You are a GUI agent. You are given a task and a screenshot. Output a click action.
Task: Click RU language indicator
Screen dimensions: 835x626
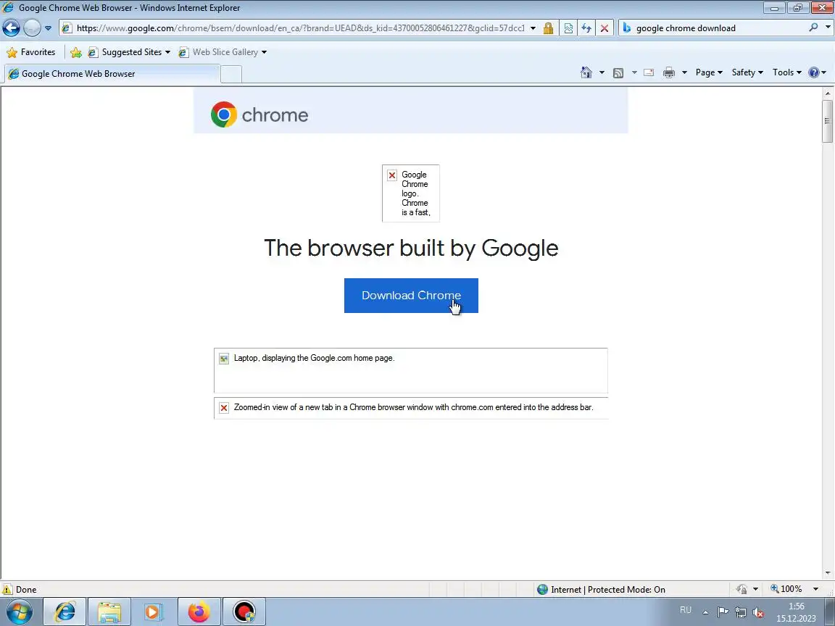[686, 610]
